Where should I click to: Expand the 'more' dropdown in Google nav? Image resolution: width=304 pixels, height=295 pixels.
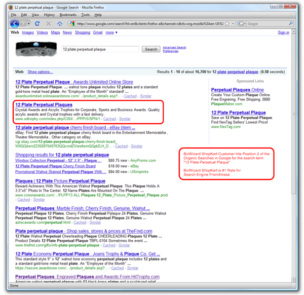[x=111, y=32]
